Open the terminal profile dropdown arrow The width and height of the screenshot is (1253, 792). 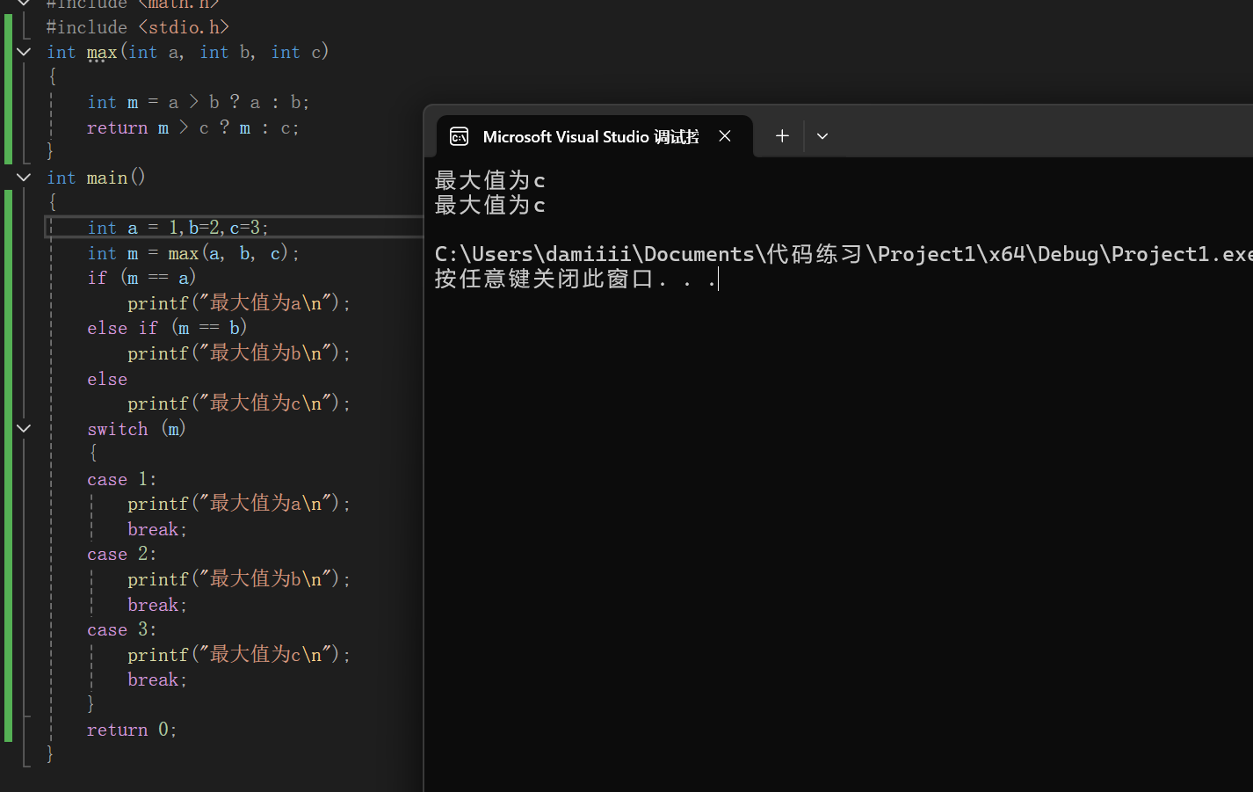pos(822,136)
